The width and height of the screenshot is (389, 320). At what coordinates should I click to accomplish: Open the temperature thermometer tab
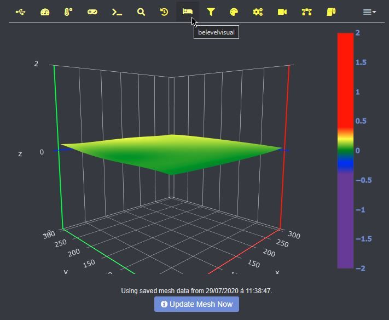point(68,12)
